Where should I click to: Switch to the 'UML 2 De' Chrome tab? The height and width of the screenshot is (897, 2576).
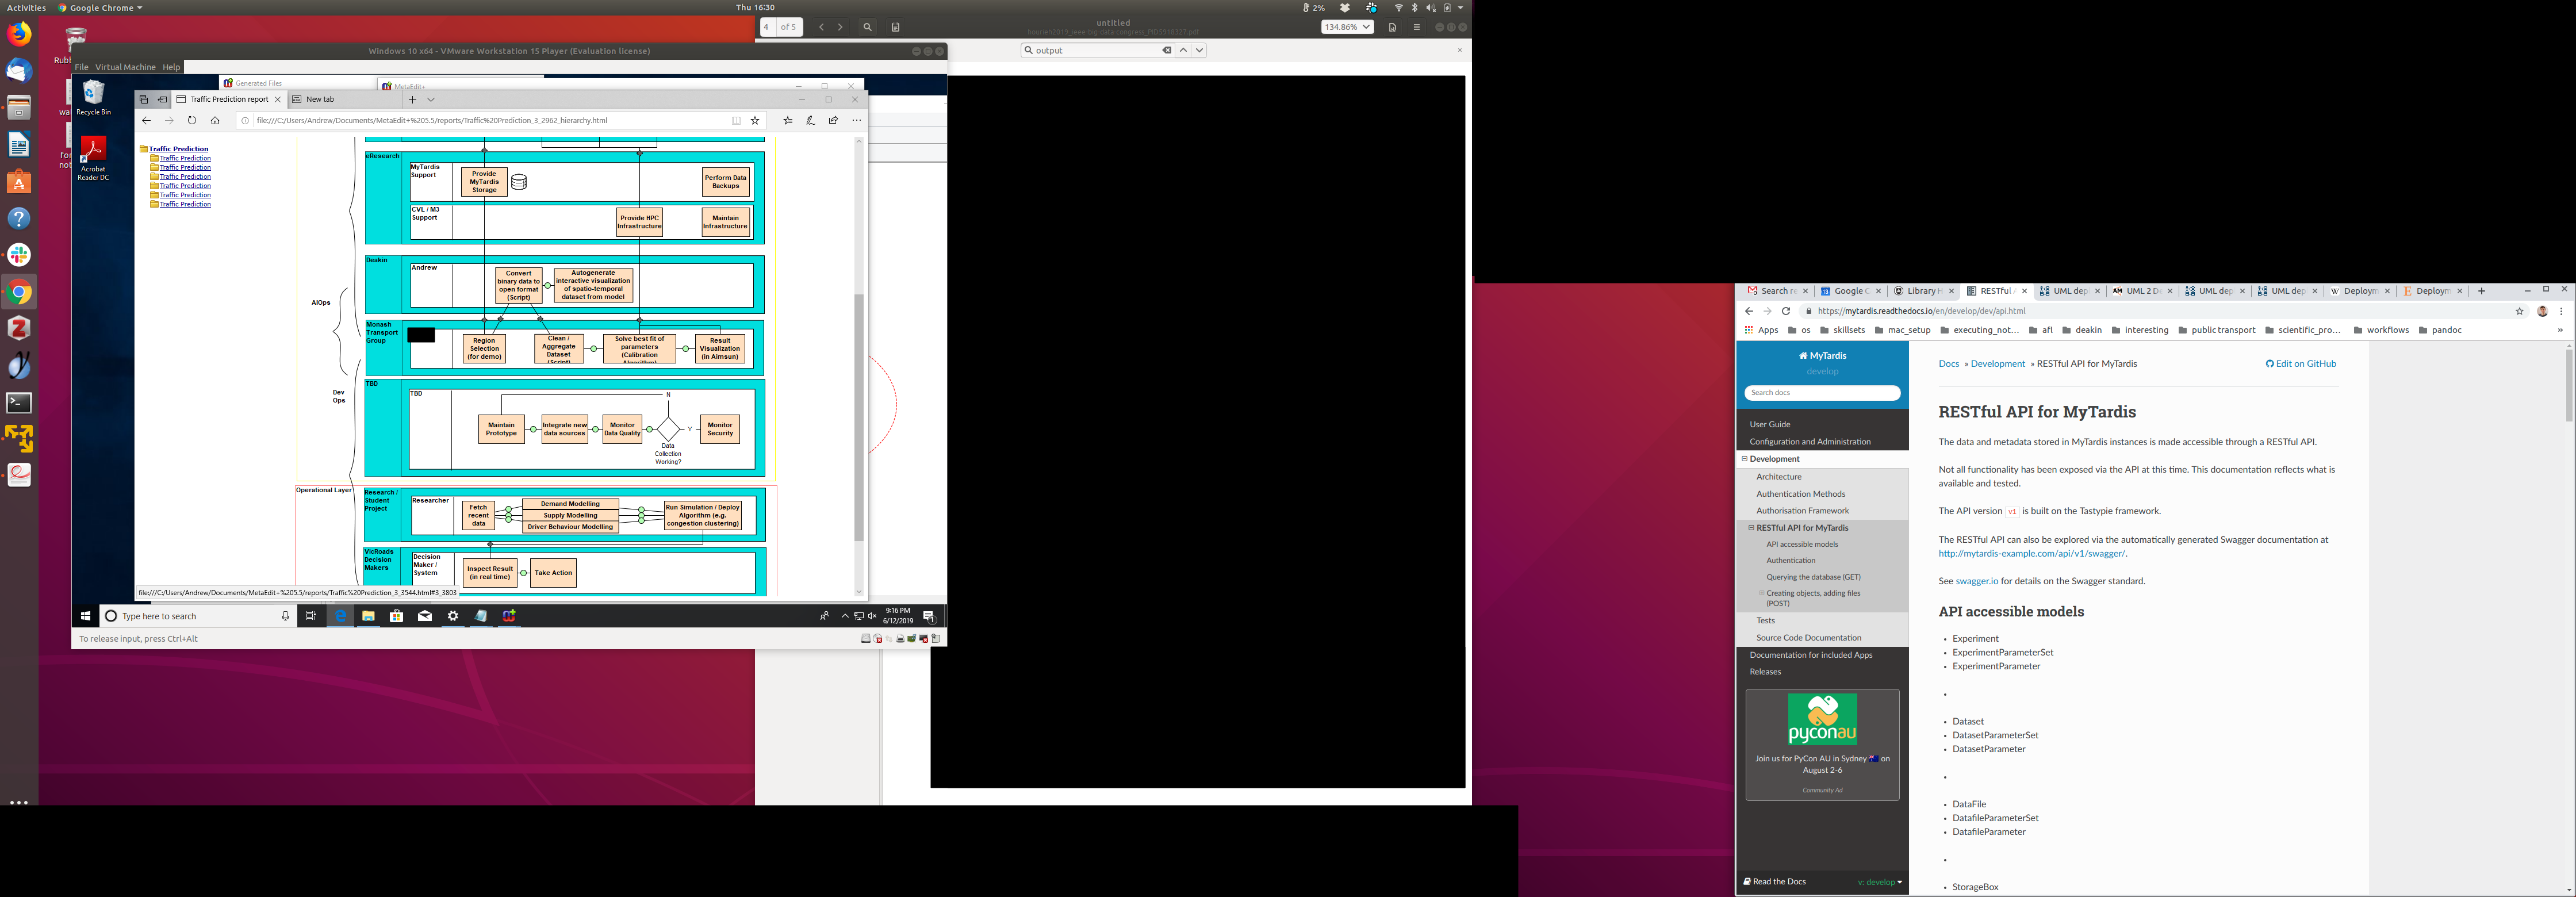coord(2141,291)
